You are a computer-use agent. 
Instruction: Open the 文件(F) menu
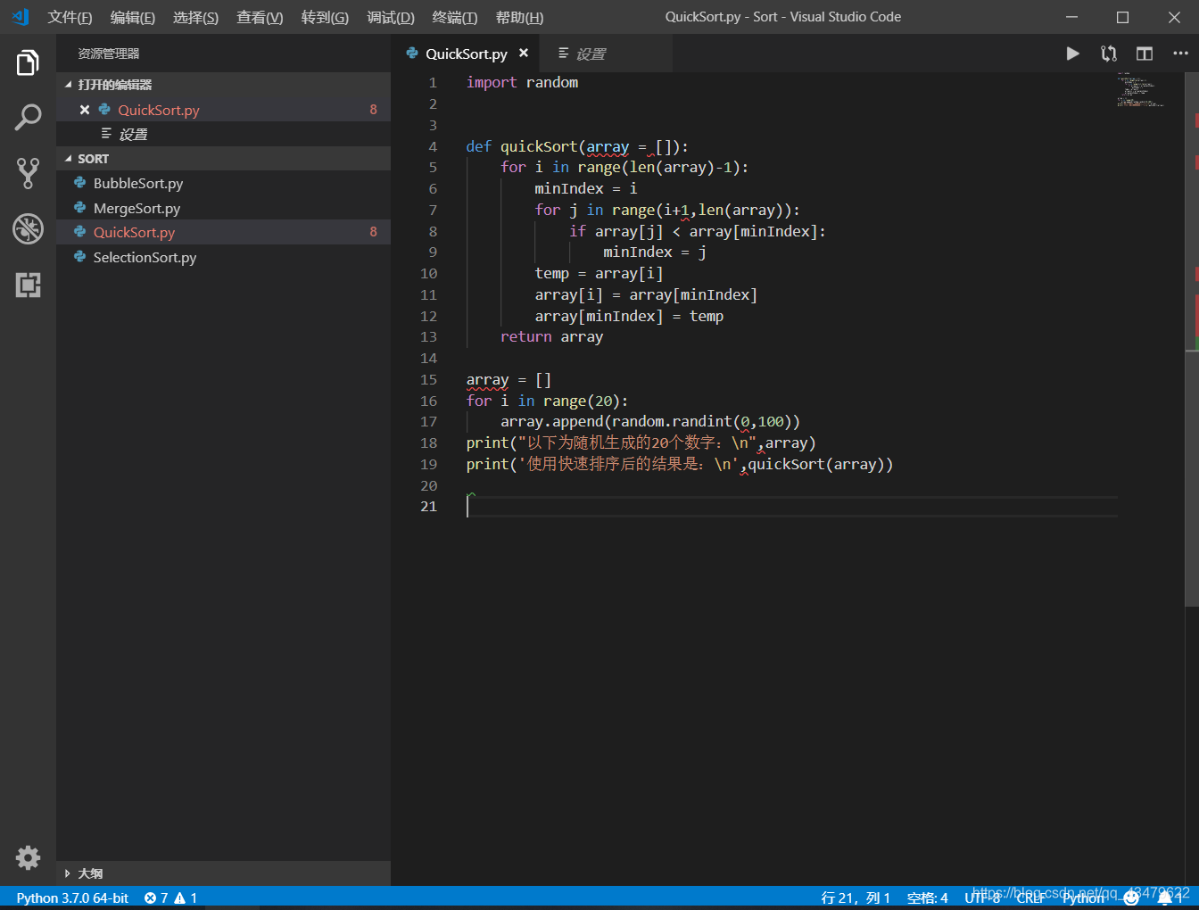(x=70, y=17)
